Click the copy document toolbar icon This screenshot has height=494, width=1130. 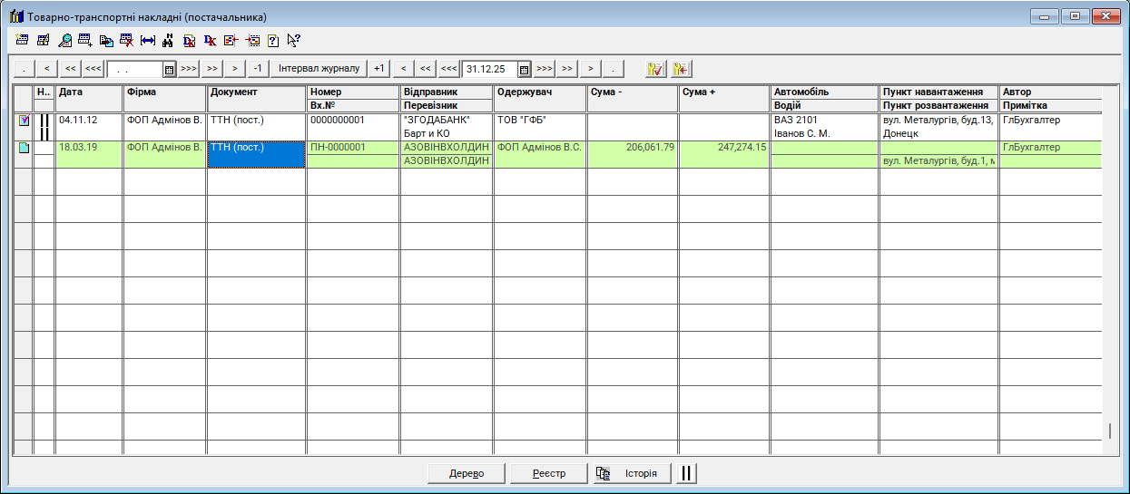pyautogui.click(x=106, y=40)
